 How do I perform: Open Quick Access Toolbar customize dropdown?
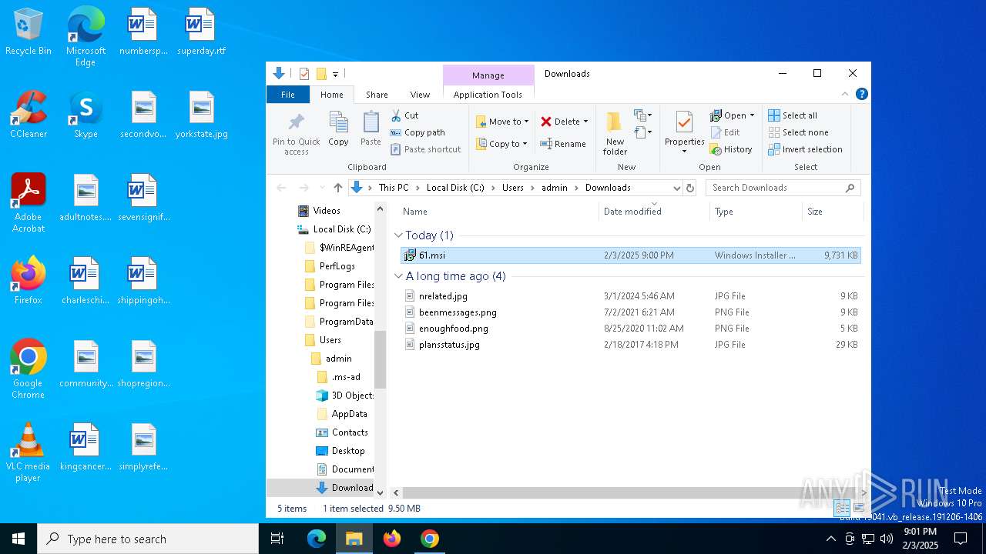[335, 75]
